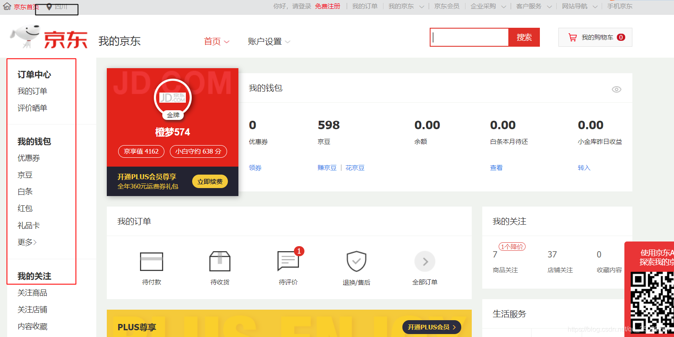View all orders arrow icon
Viewport: 674px width, 337px height.
pos(425,262)
